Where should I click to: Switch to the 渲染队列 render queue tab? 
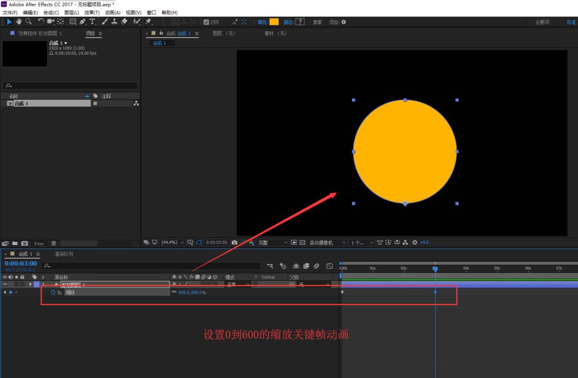[64, 254]
